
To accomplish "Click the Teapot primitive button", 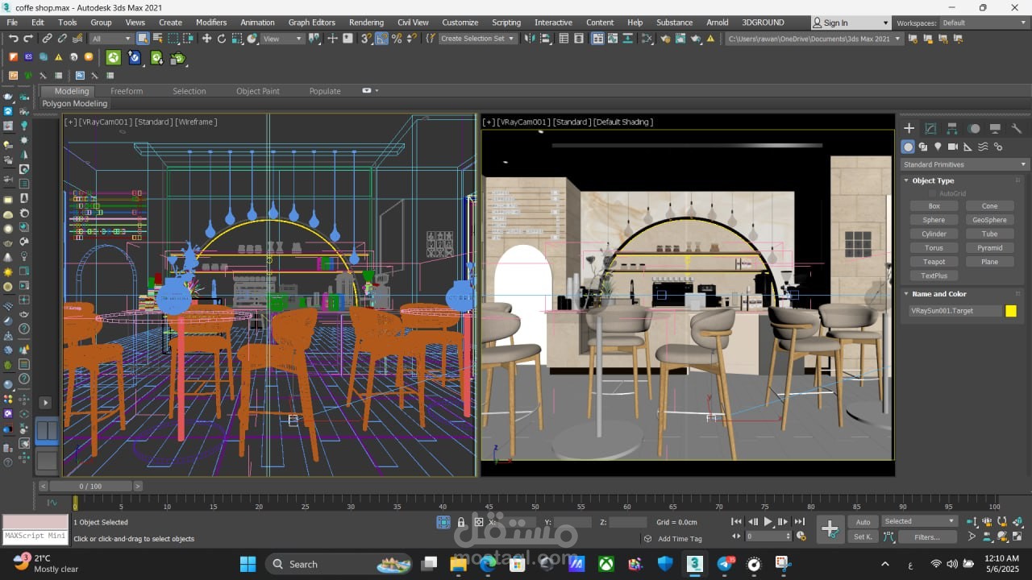I will (934, 262).
